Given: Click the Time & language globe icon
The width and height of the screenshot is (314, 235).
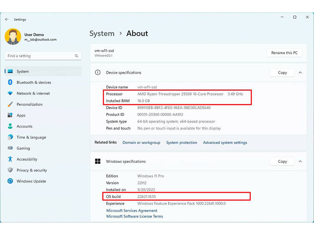Looking at the screenshot, I should pos(10,137).
